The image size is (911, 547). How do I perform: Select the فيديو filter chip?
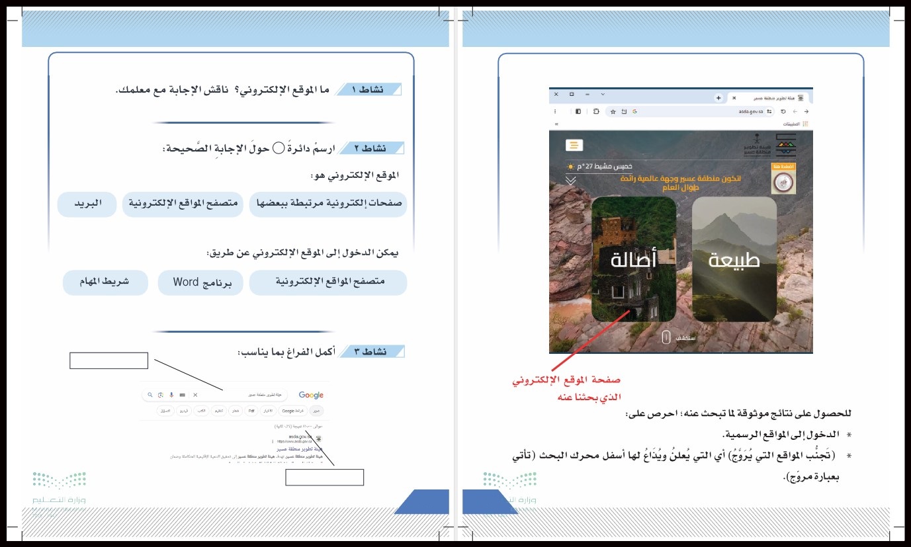click(x=184, y=411)
